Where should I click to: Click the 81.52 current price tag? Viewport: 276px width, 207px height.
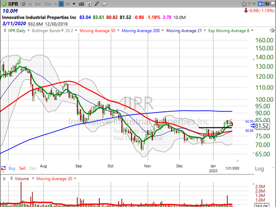point(262,126)
